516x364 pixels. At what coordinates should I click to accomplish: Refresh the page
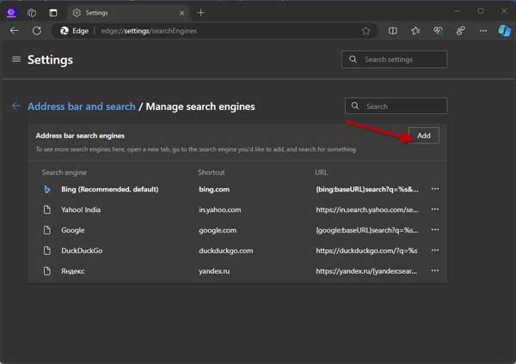[x=37, y=31]
